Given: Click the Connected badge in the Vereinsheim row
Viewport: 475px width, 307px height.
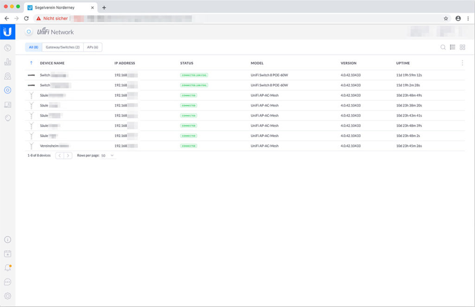Looking at the screenshot, I should click(188, 146).
